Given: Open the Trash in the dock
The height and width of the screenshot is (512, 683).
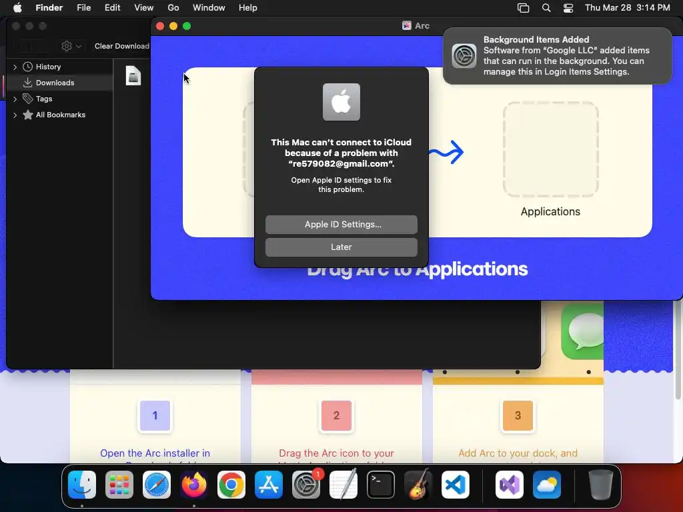Looking at the screenshot, I should tap(601, 485).
